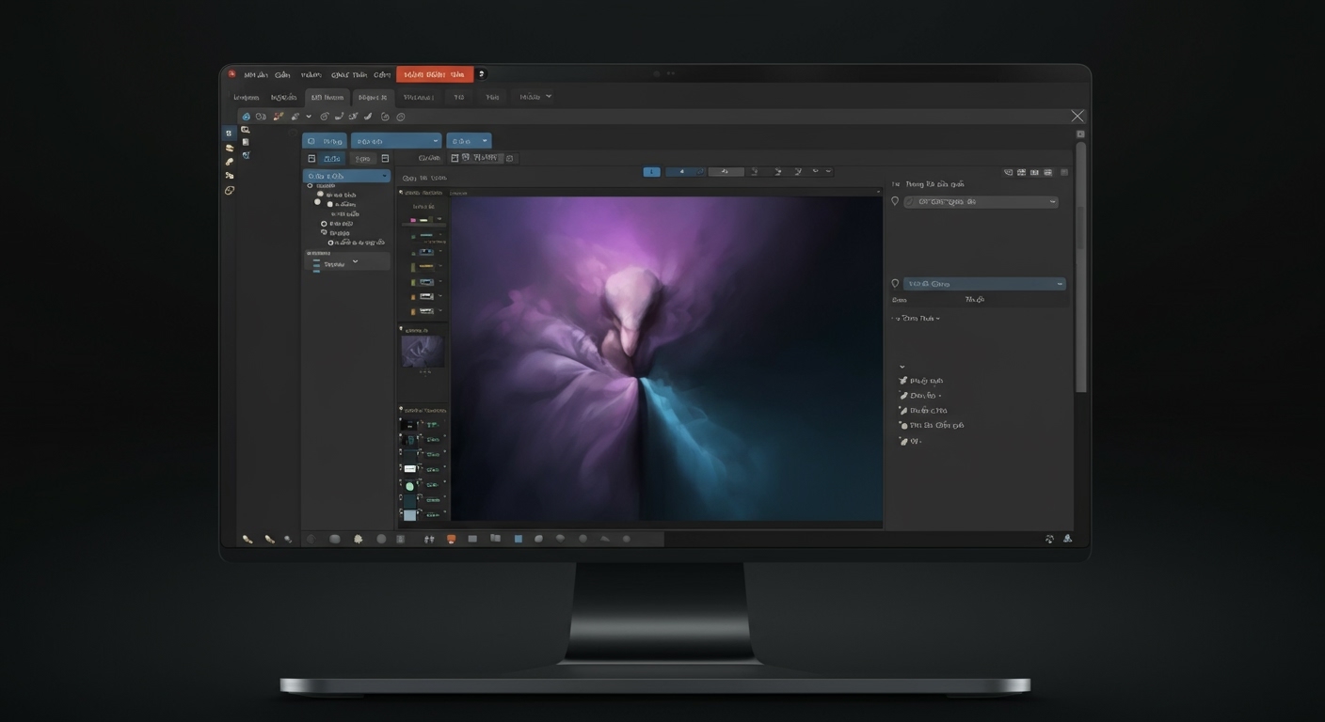Toggle the lightbulb beside the top right-panel dropdown
This screenshot has width=1325, height=722.
895,201
